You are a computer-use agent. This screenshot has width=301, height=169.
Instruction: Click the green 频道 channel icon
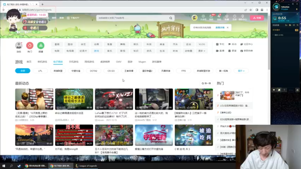[41, 45]
